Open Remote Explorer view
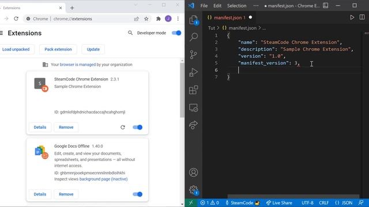The image size is (369, 207). (x=194, y=108)
